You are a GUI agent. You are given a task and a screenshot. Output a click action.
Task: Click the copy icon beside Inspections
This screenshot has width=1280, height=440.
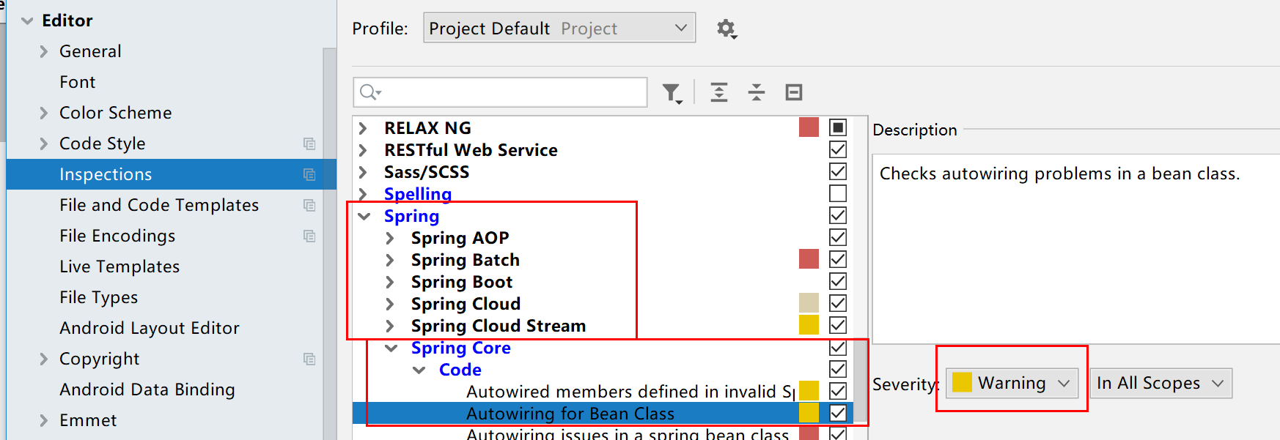click(x=309, y=174)
